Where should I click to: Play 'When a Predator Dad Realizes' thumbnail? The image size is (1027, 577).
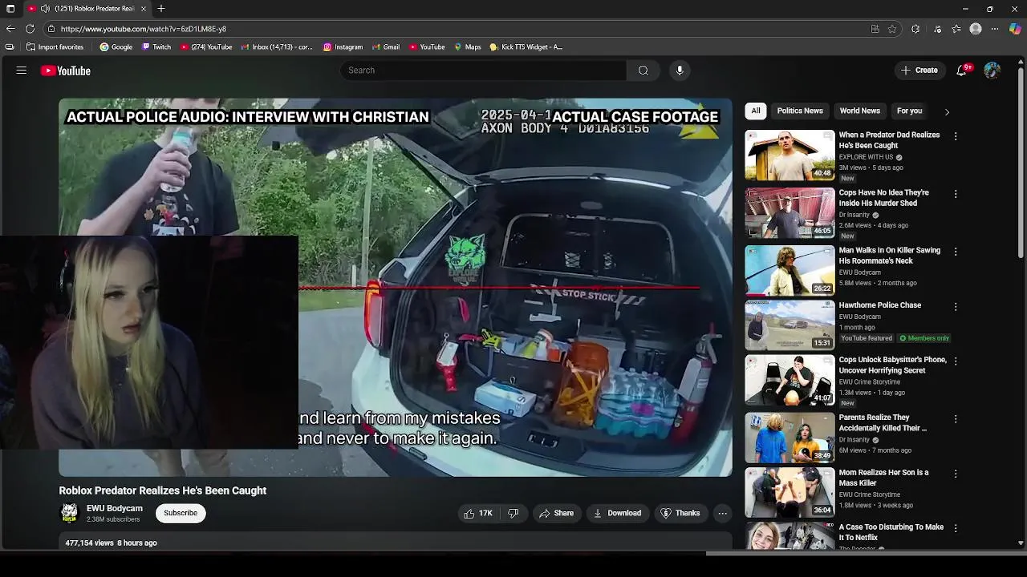pos(790,155)
